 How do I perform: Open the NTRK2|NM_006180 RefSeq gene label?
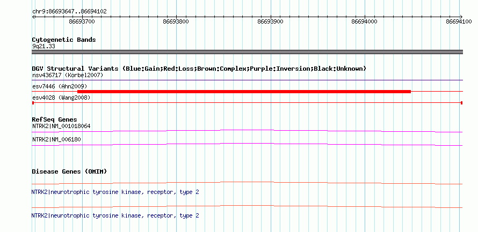(x=56, y=139)
